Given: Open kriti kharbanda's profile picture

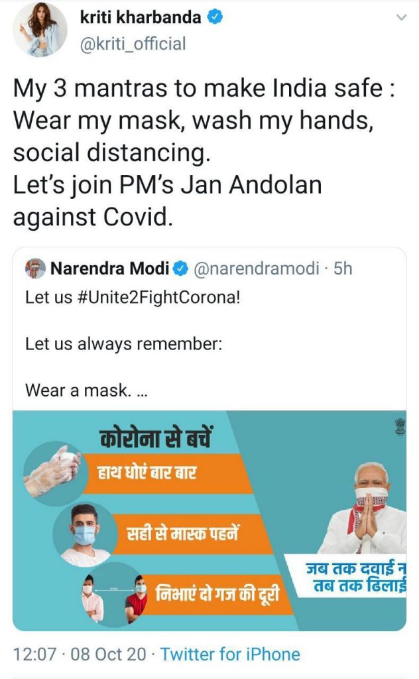Looking at the screenshot, I should click(x=40, y=30).
